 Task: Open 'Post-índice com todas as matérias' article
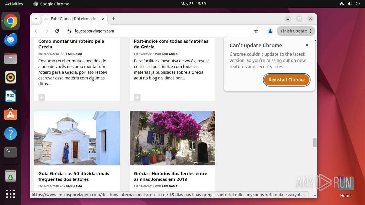tap(171, 44)
